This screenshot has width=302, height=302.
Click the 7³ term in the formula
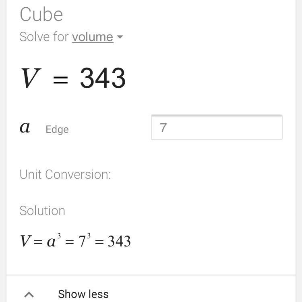(x=84, y=240)
